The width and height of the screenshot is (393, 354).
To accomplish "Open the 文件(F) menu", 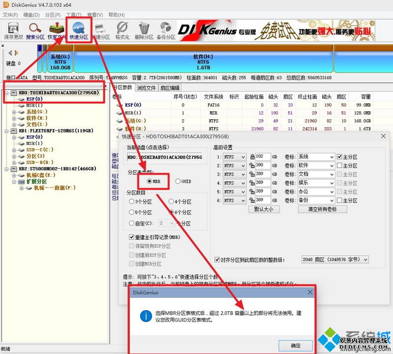I will 10,15.
